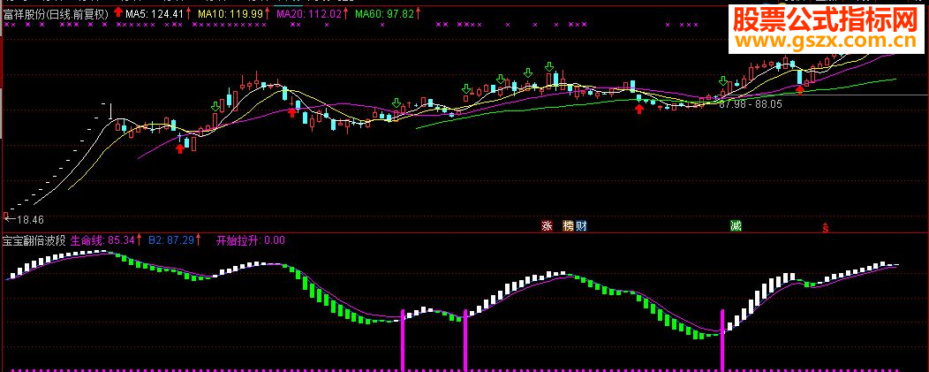Screen dimensions: 929x372
Task: Click the red arrow after 生命线: 85.34
Action: click(x=140, y=239)
